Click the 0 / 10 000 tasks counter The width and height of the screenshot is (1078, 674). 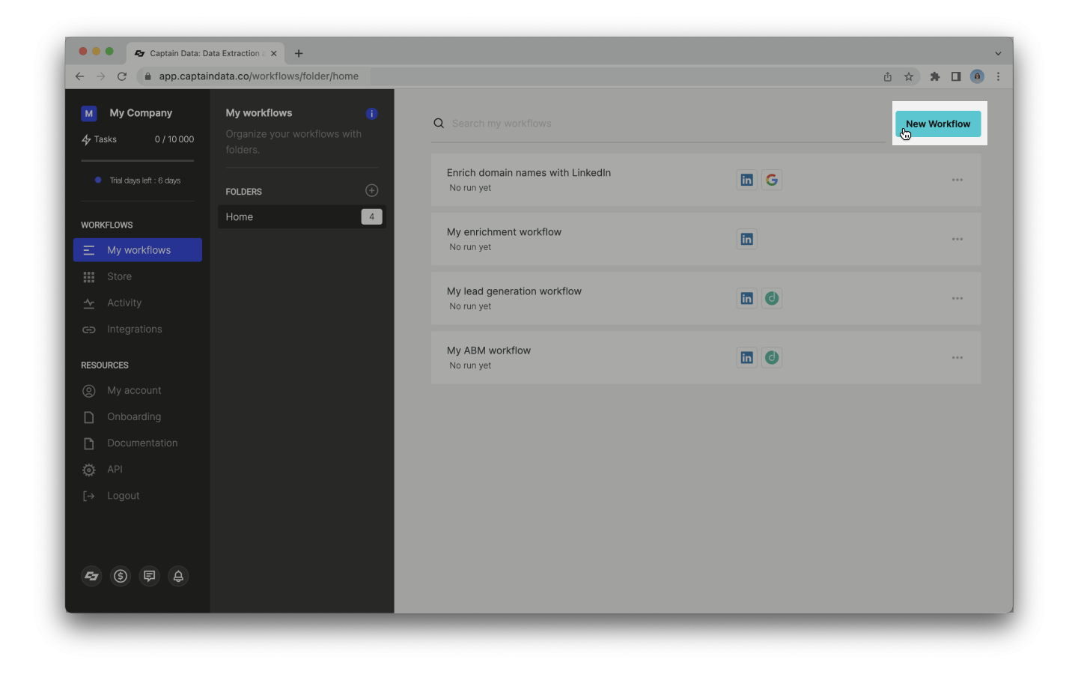coord(174,139)
